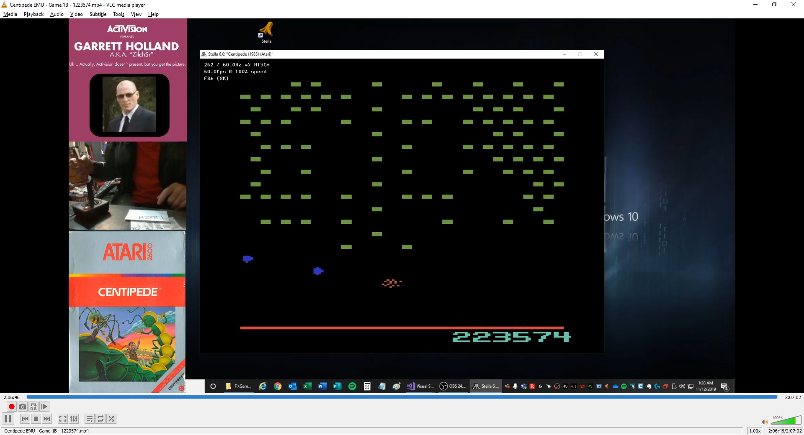Viewport: 804px width, 435px height.
Task: Click inside the Centipede video area
Action: (402, 205)
